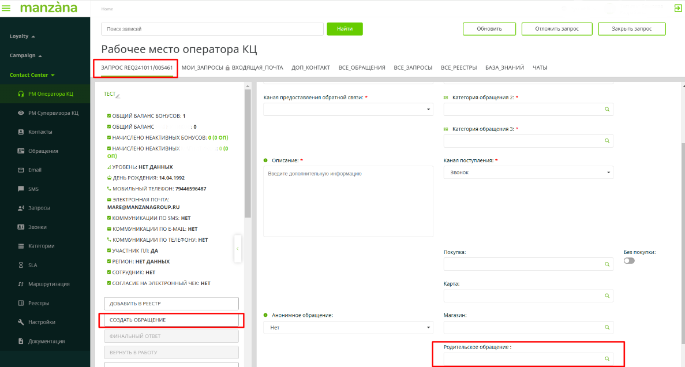The image size is (685, 367).
Task: Switch to ВСЕ_ОБРАЩЕНИЯ tab
Action: 362,68
